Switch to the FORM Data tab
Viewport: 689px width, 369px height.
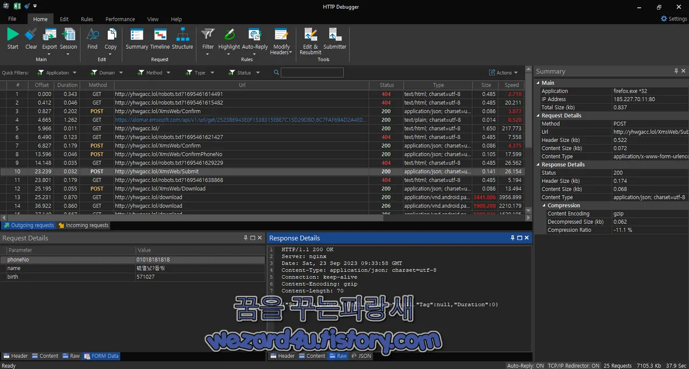[101, 356]
